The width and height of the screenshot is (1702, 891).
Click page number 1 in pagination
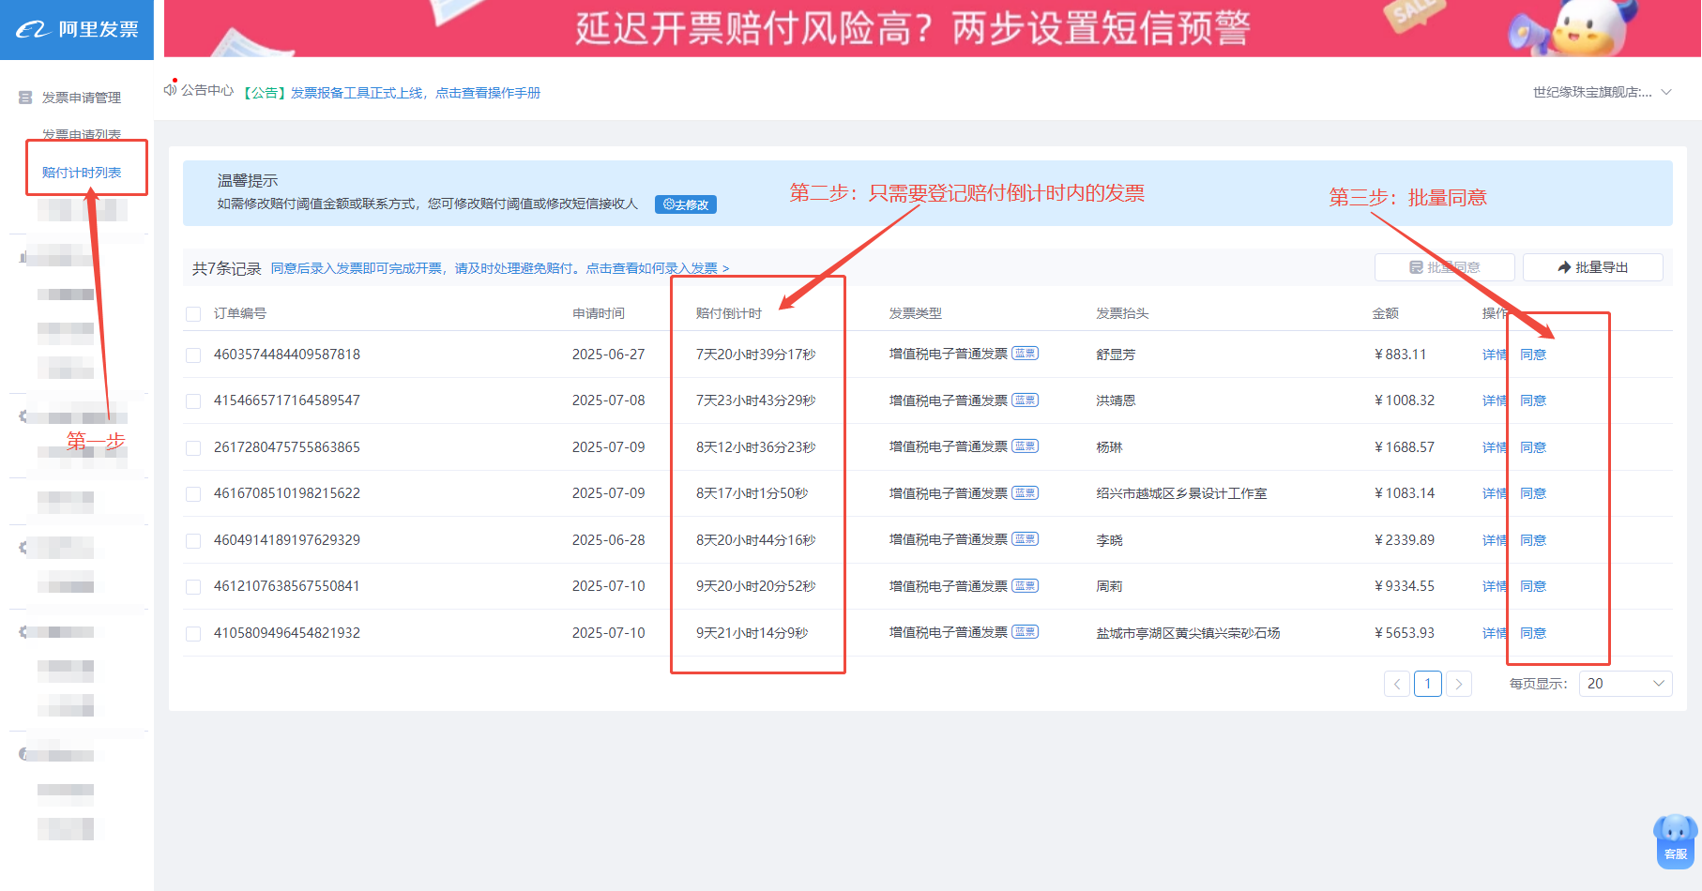[x=1427, y=684]
